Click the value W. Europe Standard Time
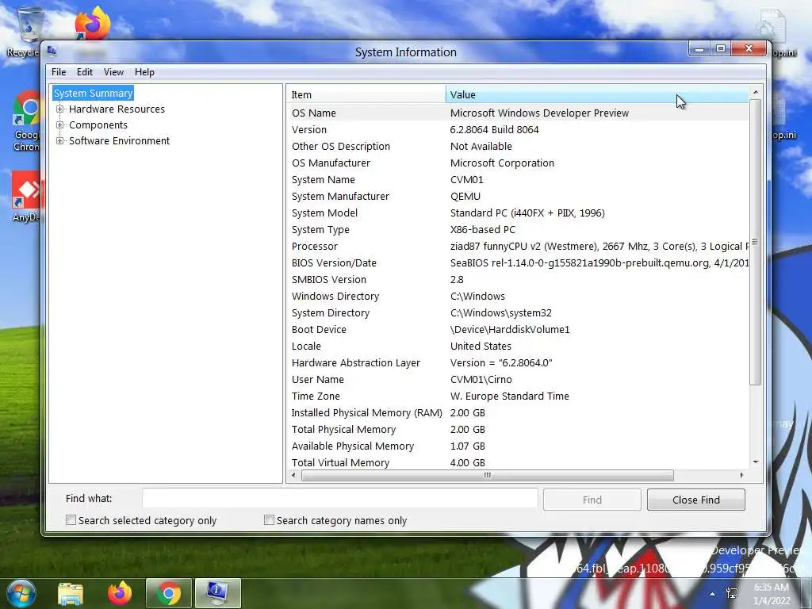 click(x=510, y=396)
